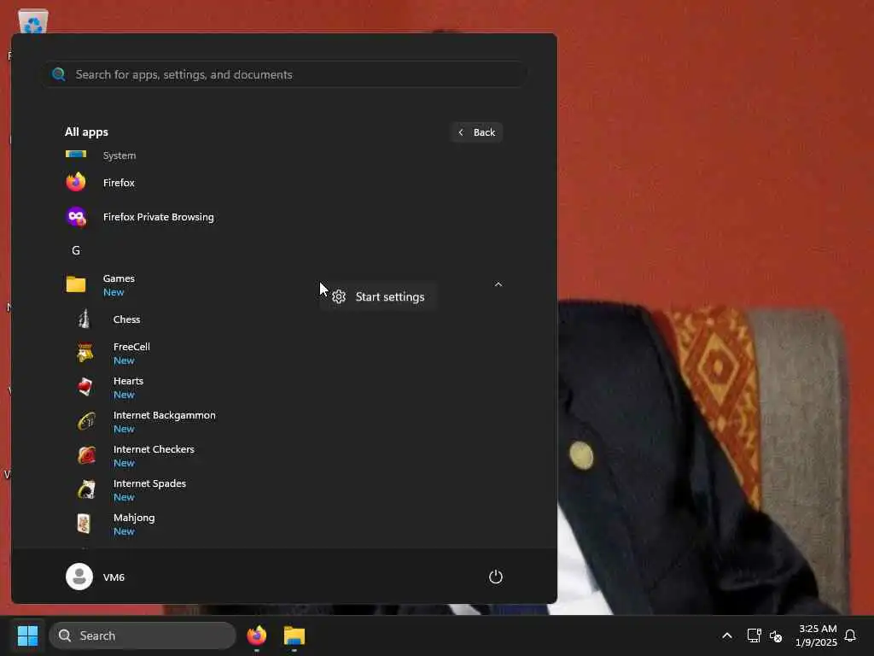Click the Windows Start button
874x656 pixels.
tap(27, 635)
